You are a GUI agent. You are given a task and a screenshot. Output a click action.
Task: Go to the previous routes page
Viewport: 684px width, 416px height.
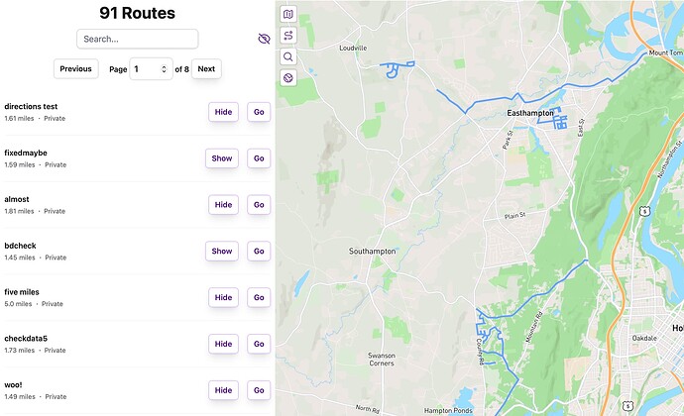click(x=75, y=69)
